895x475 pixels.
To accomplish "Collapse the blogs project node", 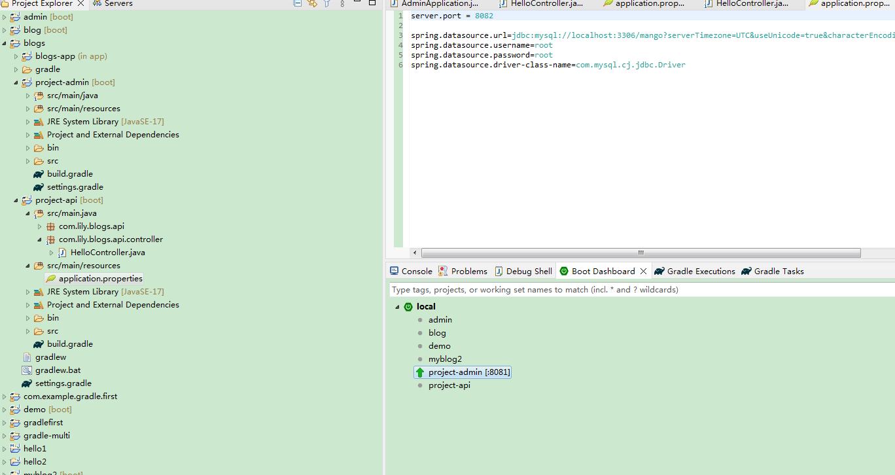I will point(5,43).
